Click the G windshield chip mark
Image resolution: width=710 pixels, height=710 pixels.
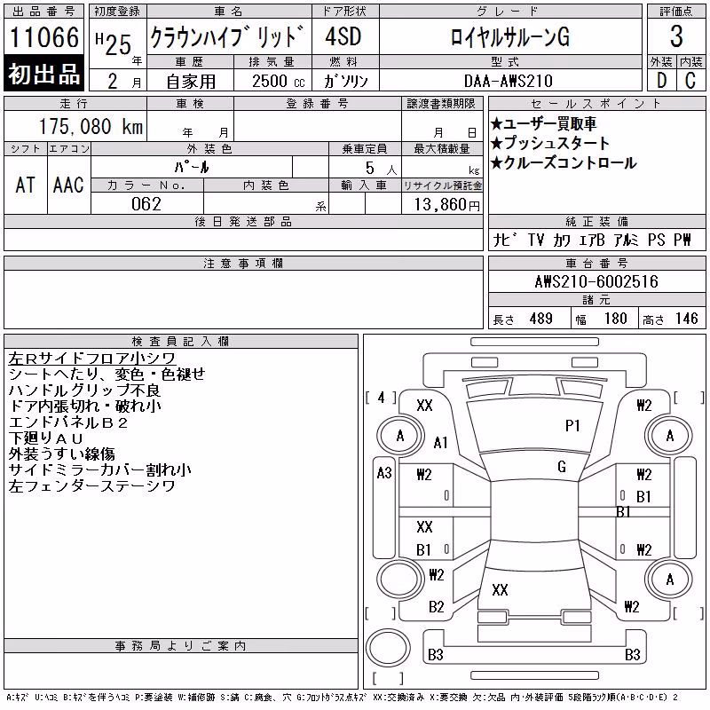(562, 467)
